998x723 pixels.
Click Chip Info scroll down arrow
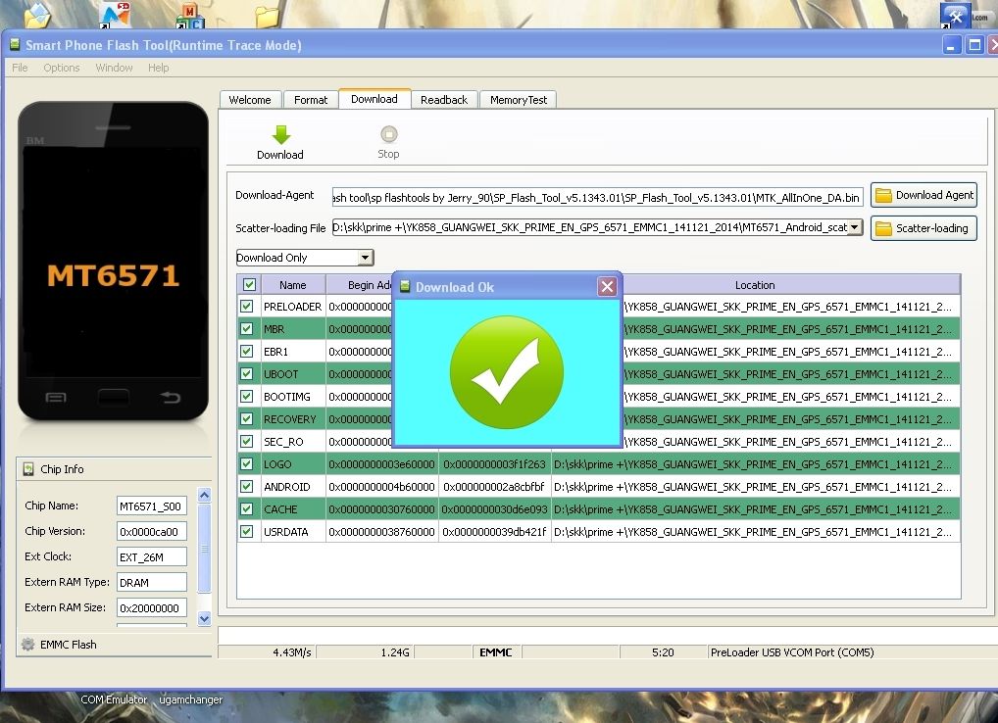204,618
